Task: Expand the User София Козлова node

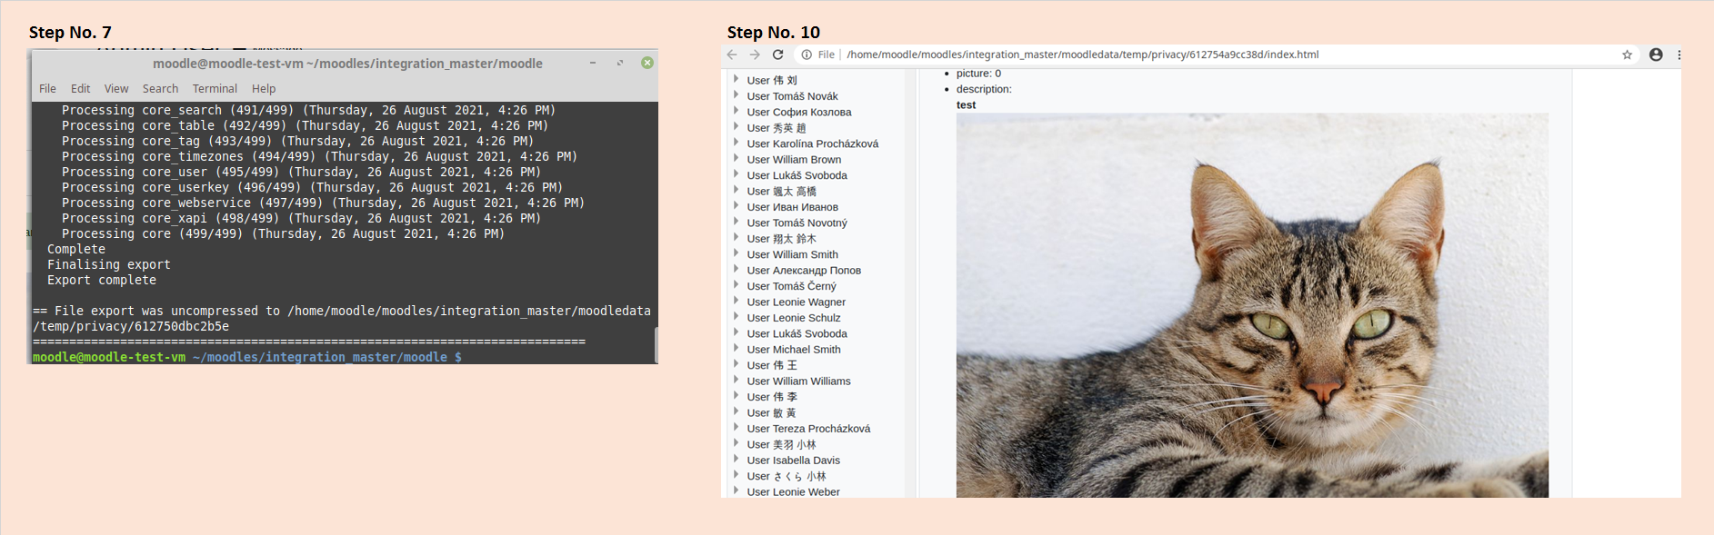Action: click(736, 112)
